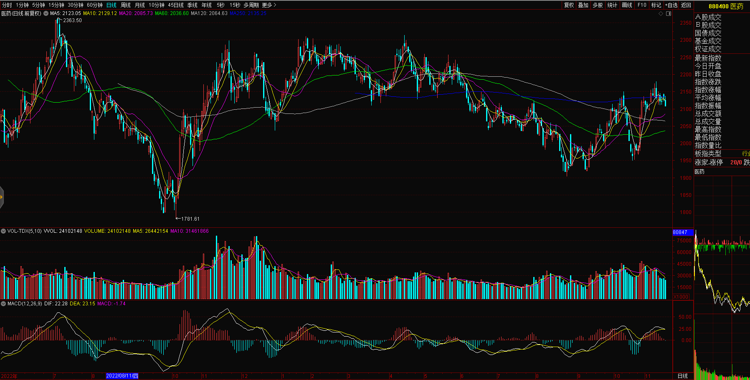This screenshot has height=380, width=750.
Task: Select the highlighted 日线 daily tab
Action: 111,5
